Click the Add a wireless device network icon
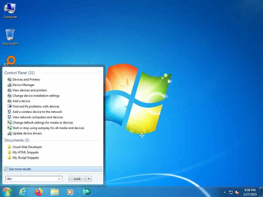 point(10,112)
